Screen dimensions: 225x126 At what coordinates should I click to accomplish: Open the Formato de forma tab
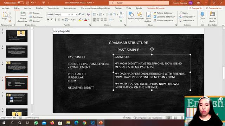point(155,8)
